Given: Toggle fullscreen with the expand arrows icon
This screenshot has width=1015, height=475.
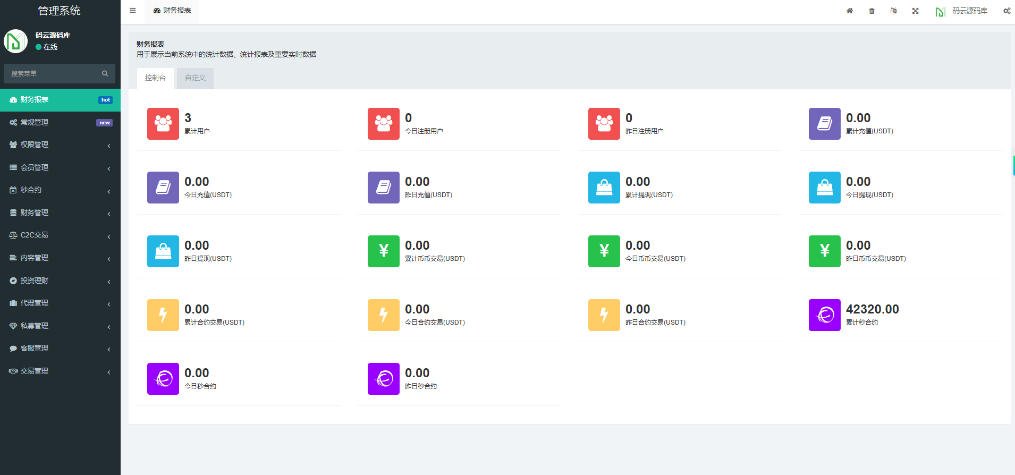Looking at the screenshot, I should [915, 11].
